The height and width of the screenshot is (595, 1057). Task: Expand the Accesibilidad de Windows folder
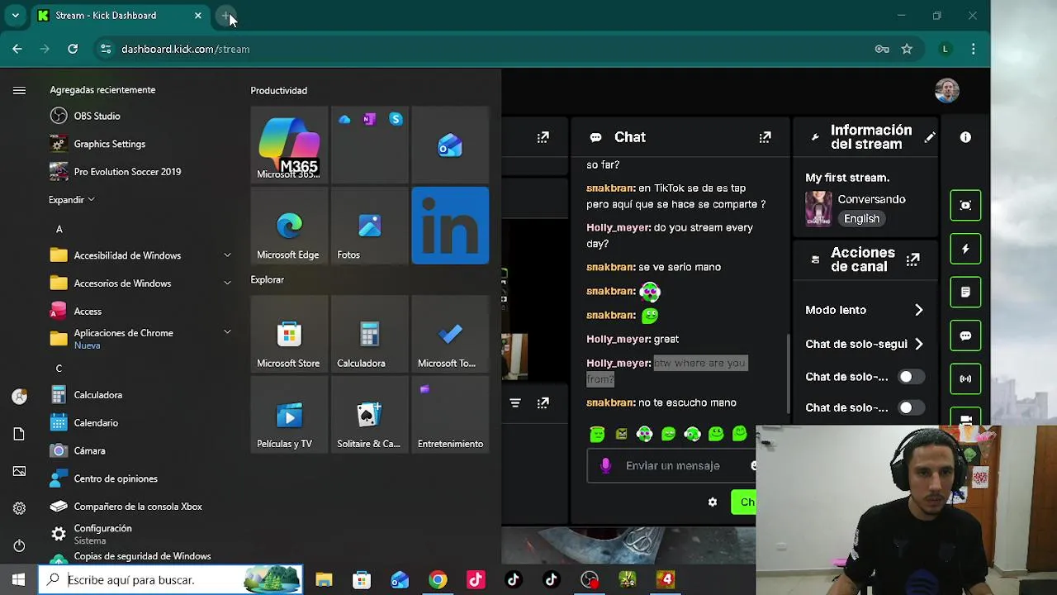point(140,255)
